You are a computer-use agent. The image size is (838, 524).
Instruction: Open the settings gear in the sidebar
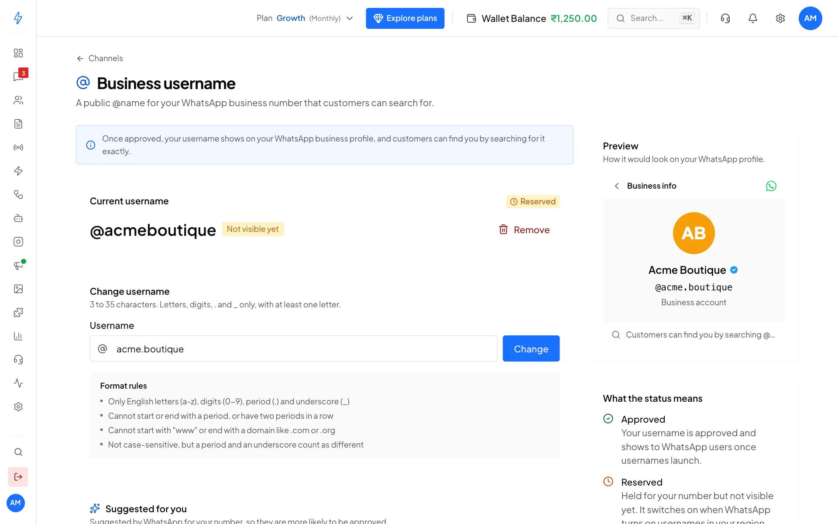18,407
